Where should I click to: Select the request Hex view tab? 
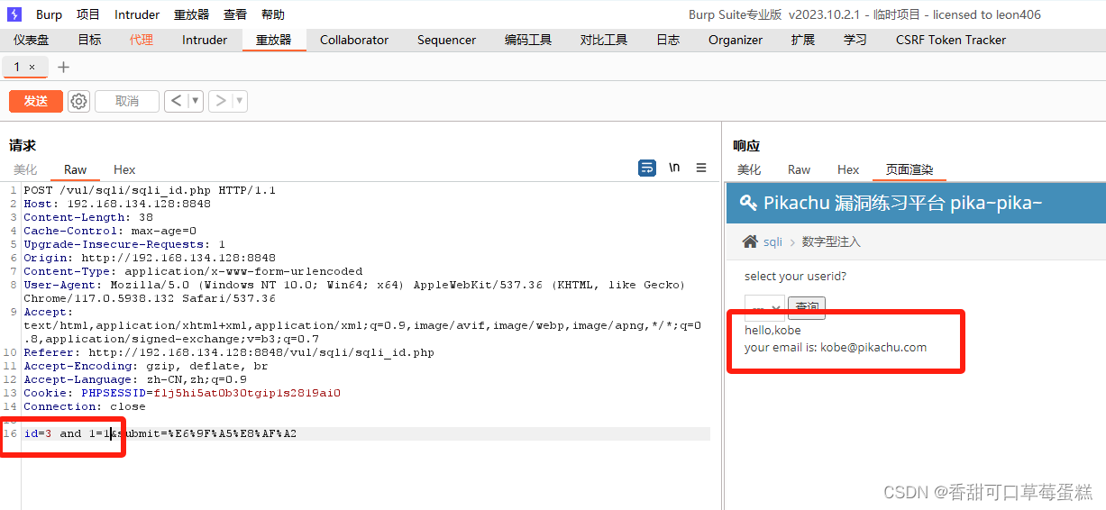[124, 169]
